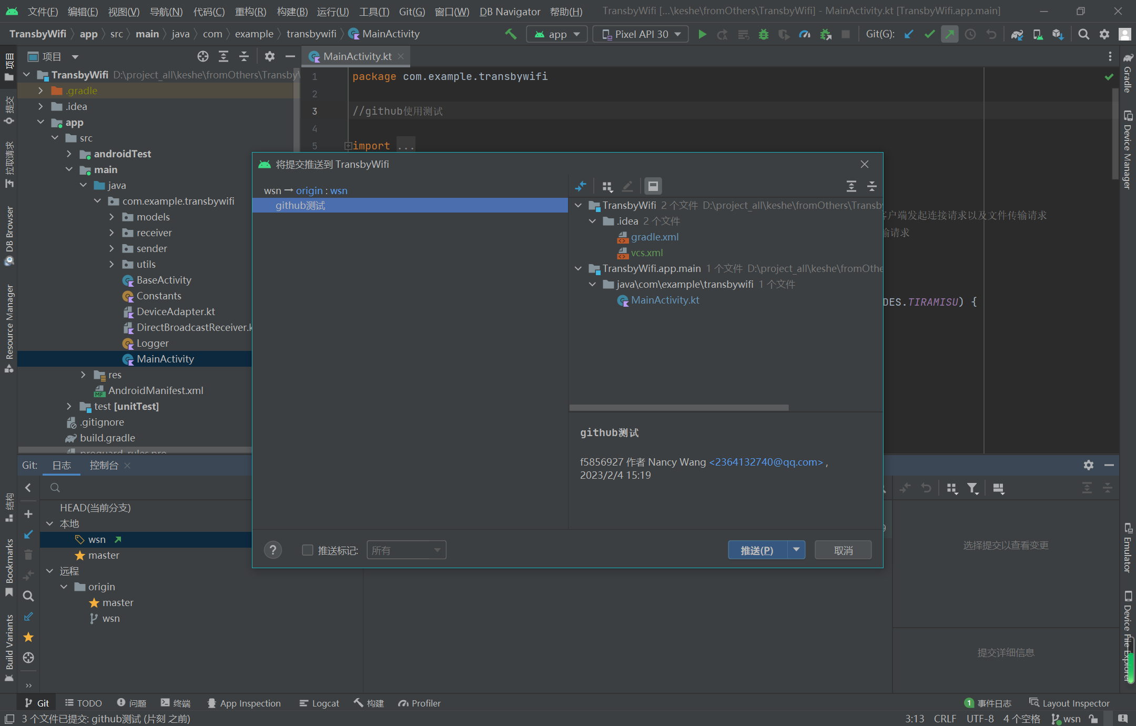
Task: Enable the 推送标记 checkbox
Action: tap(308, 550)
